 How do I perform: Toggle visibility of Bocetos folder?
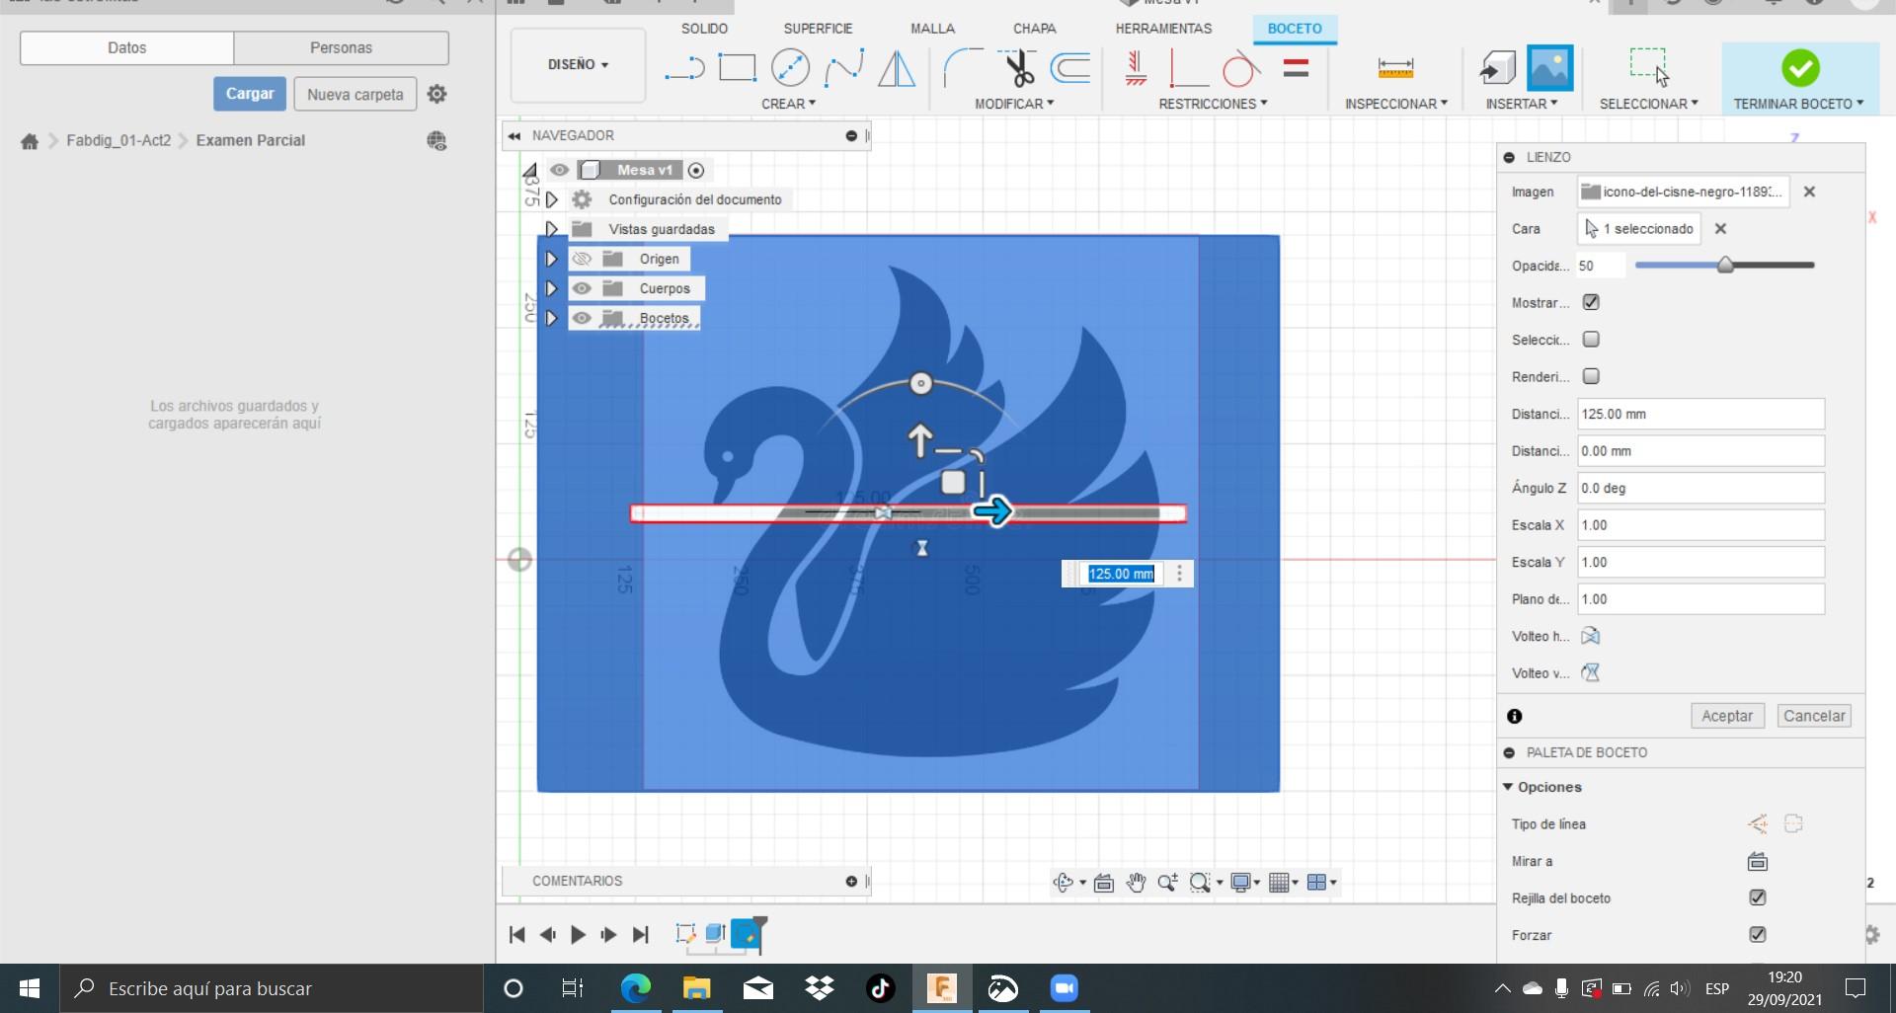point(582,318)
